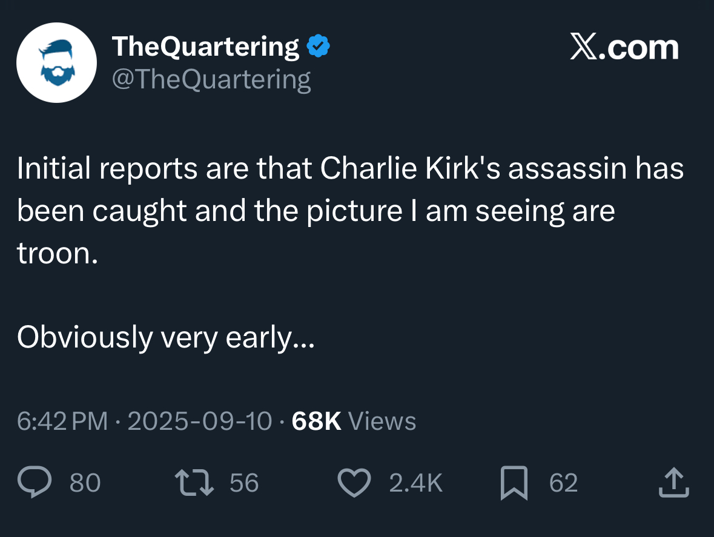Click the 'Obviously very early...' text line

pyautogui.click(x=166, y=338)
